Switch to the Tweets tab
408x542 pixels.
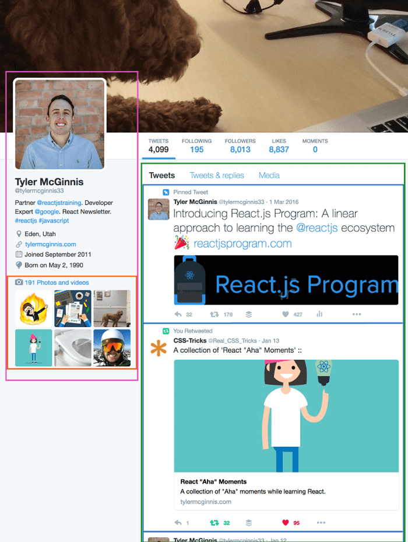point(162,175)
